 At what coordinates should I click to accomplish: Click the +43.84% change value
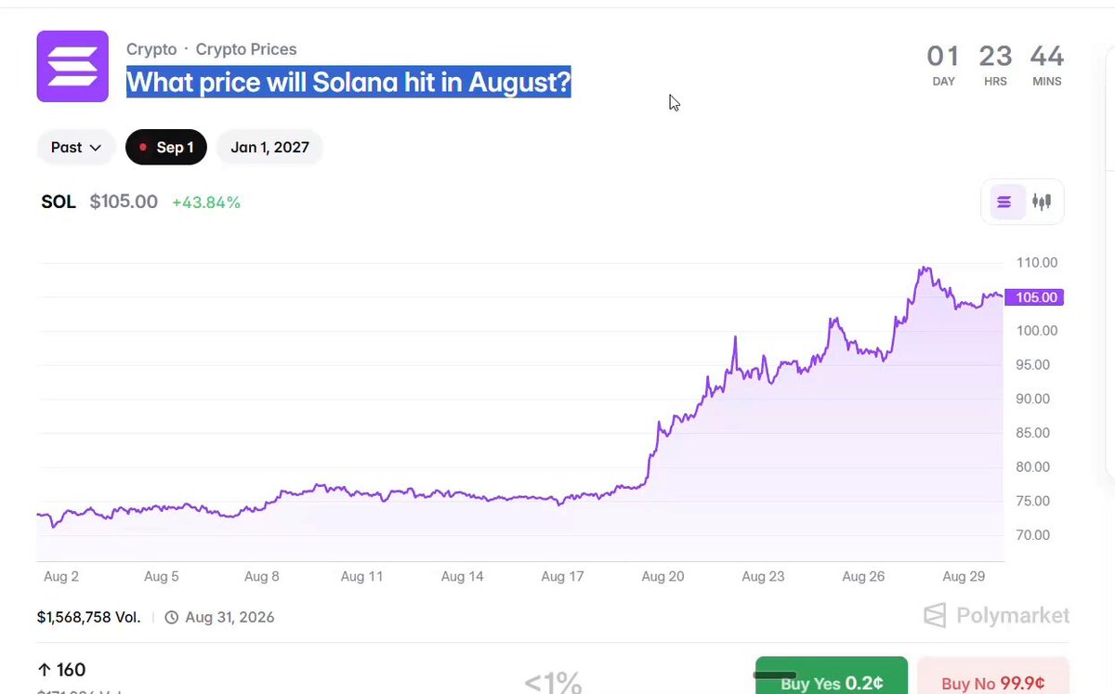coord(206,202)
